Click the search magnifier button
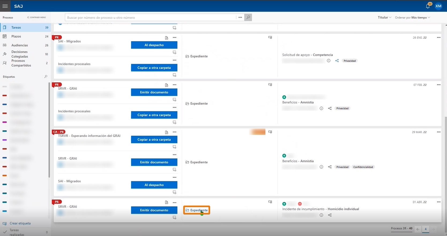This screenshot has height=236, width=447. point(248,17)
